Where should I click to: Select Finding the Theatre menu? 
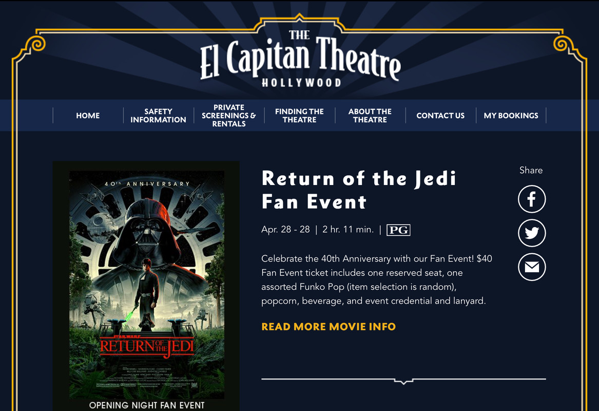tap(300, 116)
